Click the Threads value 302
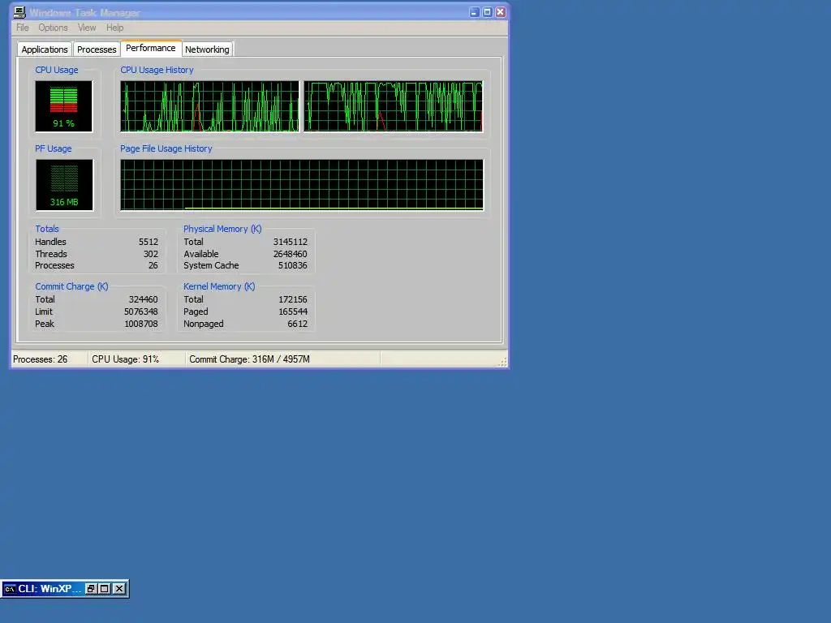This screenshot has height=623, width=831. (150, 254)
